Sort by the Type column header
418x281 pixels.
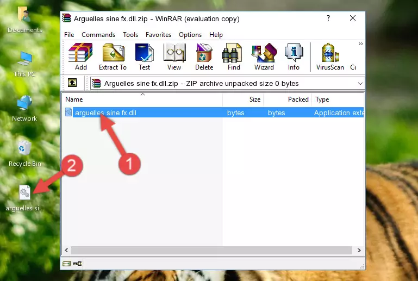click(x=338, y=99)
